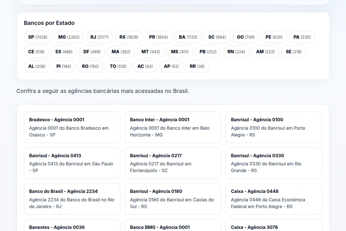Click the Banestes Agência 0036 card title
The height and width of the screenshot is (231, 346).
tap(57, 227)
